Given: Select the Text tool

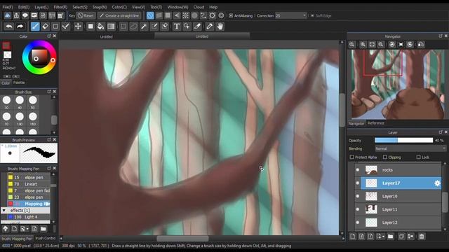Looking at the screenshot, I should pos(177,27).
